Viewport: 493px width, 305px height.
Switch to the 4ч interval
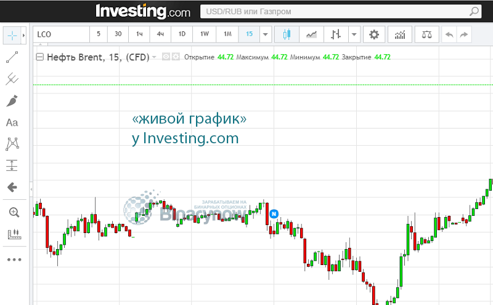pos(160,34)
